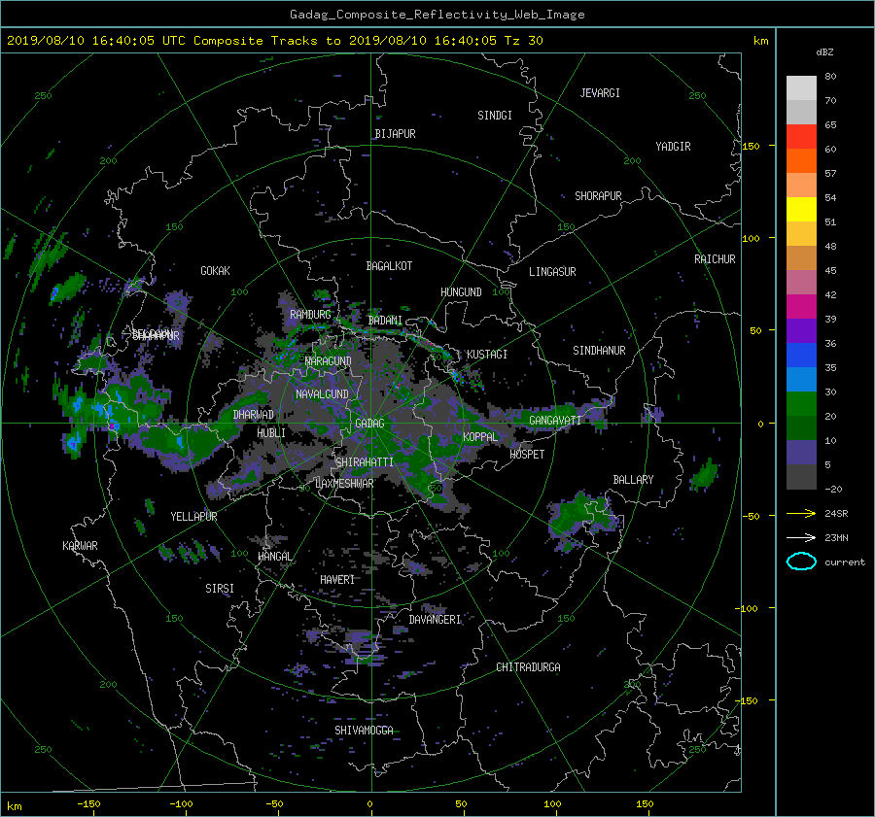Click the -150 tick on bottom axis

[x=88, y=804]
